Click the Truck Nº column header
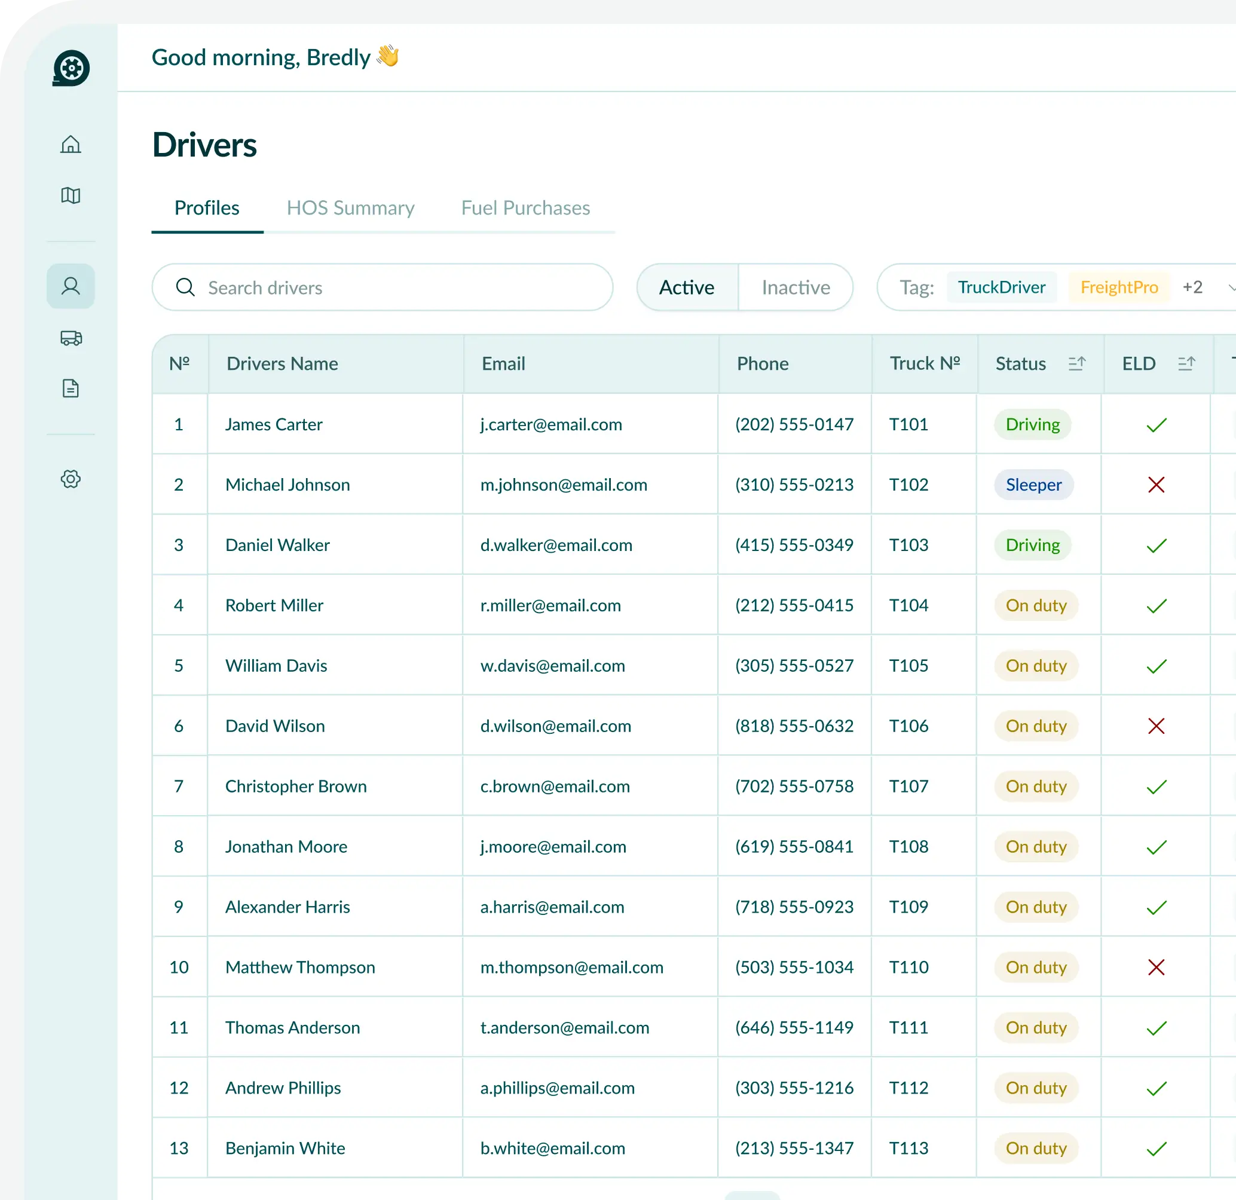This screenshot has width=1236, height=1200. point(925,364)
